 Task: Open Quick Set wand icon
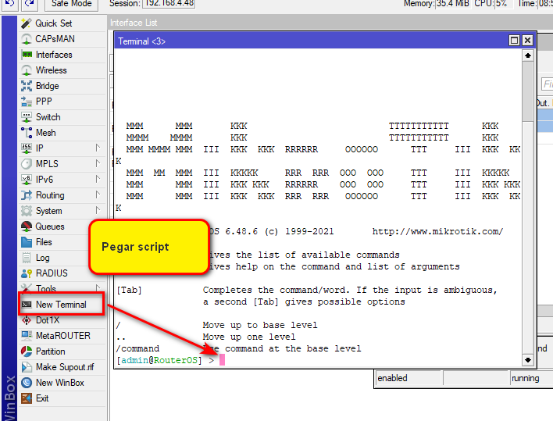coord(27,23)
